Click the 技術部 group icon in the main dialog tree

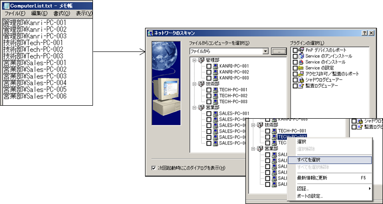point(201,83)
